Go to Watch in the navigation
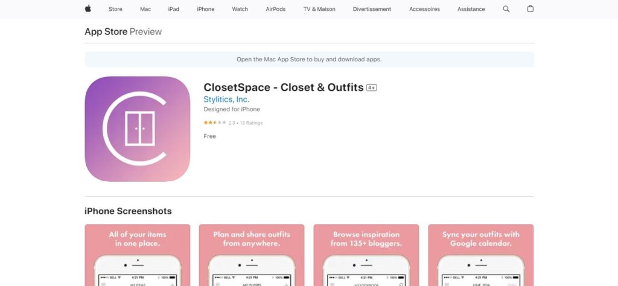Image resolution: width=618 pixels, height=286 pixels. click(240, 9)
